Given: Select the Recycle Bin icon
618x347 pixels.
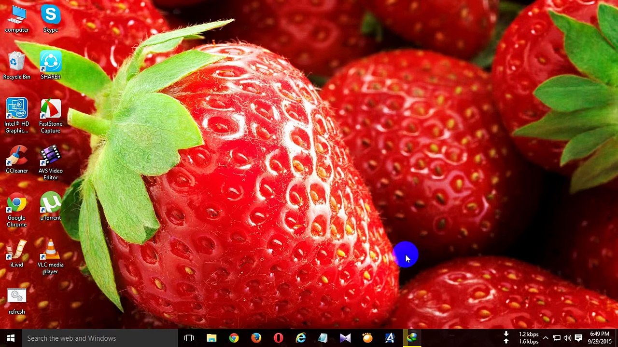Looking at the screenshot, I should (17, 66).
